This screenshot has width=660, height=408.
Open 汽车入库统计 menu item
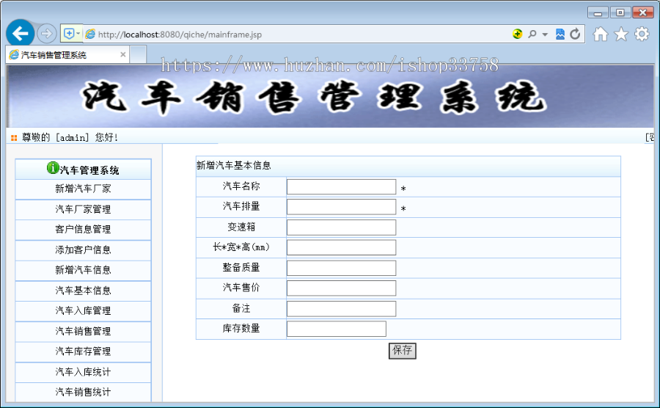pyautogui.click(x=83, y=372)
